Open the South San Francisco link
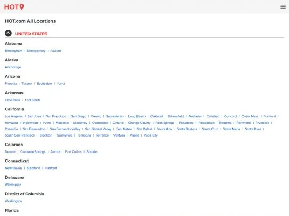The image size is (289, 216). pyautogui.click(x=20, y=135)
